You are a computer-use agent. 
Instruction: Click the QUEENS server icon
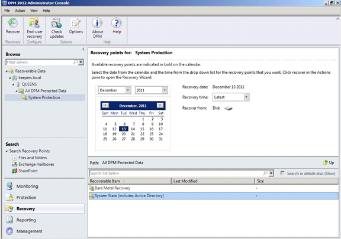(x=18, y=84)
